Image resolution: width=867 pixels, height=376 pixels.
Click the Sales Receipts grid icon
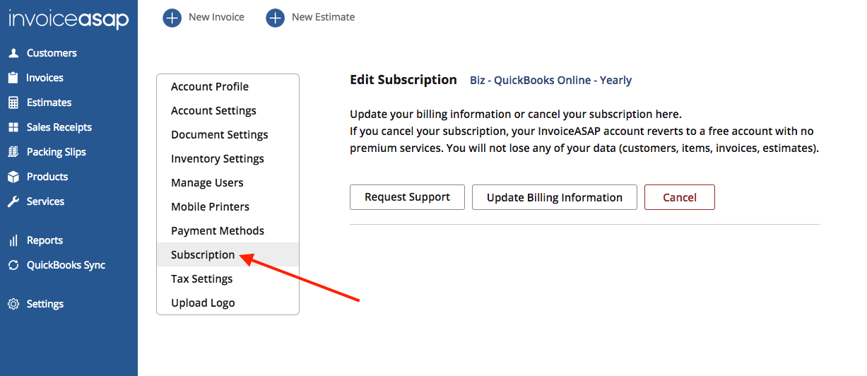(13, 127)
